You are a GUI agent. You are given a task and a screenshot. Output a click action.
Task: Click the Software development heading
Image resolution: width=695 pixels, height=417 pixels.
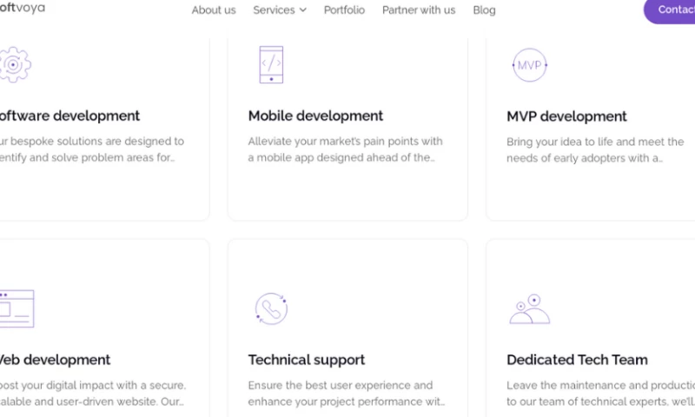click(69, 116)
